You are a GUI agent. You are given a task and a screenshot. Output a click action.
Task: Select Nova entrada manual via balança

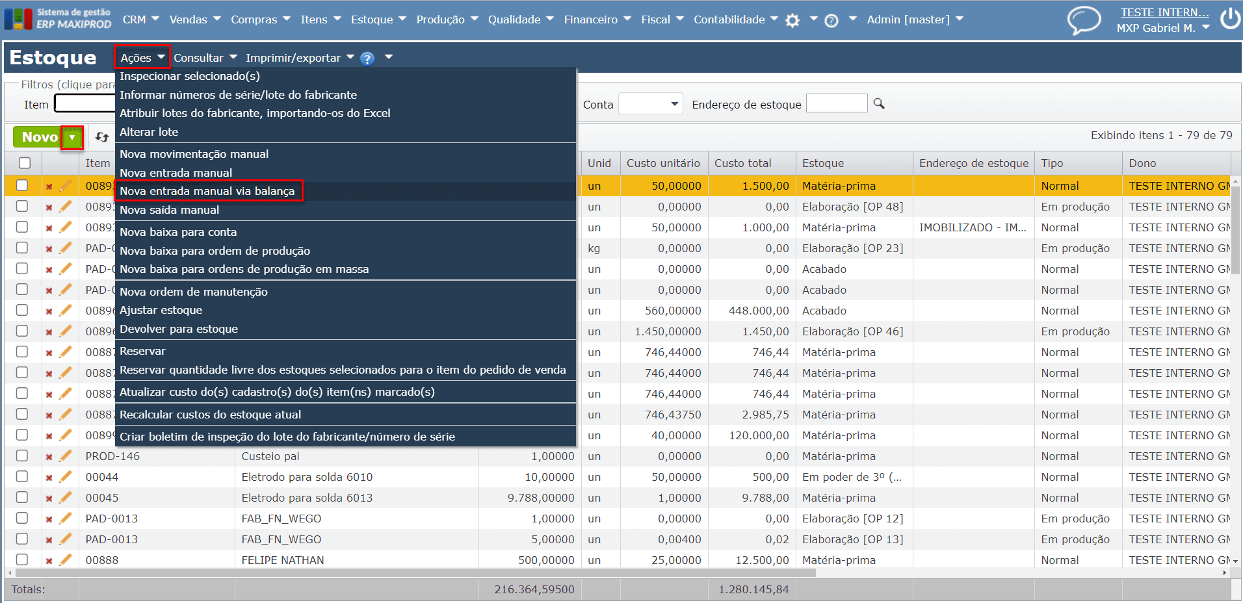pos(207,191)
